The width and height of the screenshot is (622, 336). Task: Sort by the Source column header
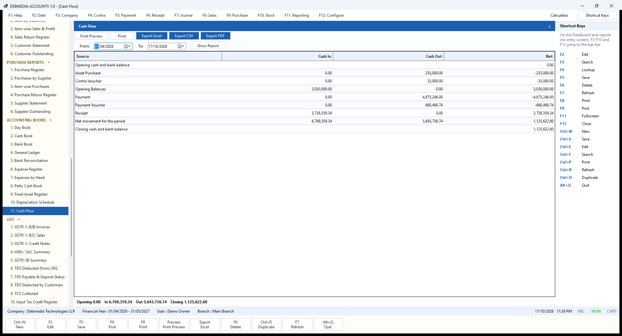[x=148, y=56]
